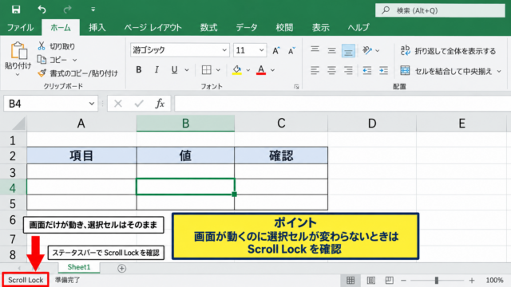Open the font size 11 dropdown
This screenshot has height=287, width=511.
(x=261, y=50)
